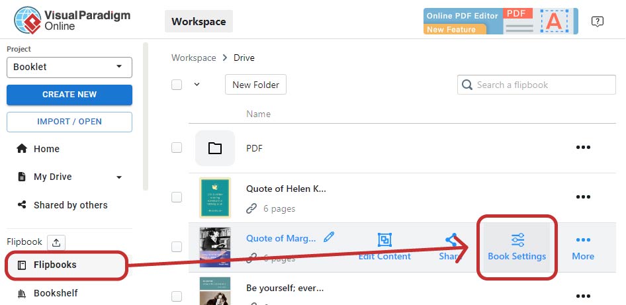The height and width of the screenshot is (305, 626).
Task: Open Book Settings
Action: click(517, 247)
